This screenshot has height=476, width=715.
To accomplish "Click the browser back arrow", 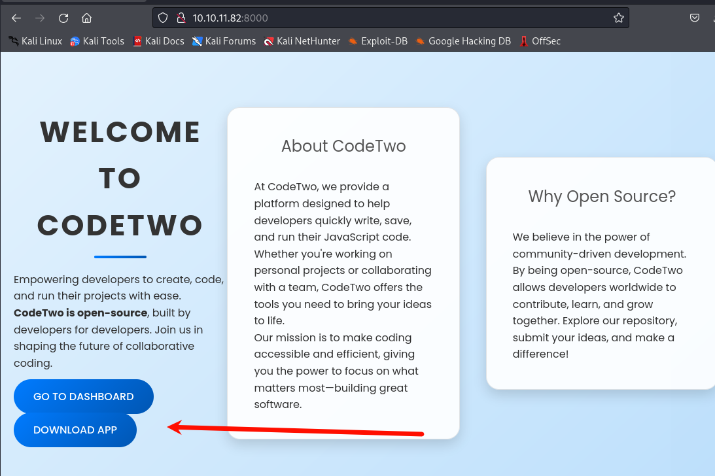I will (x=16, y=18).
